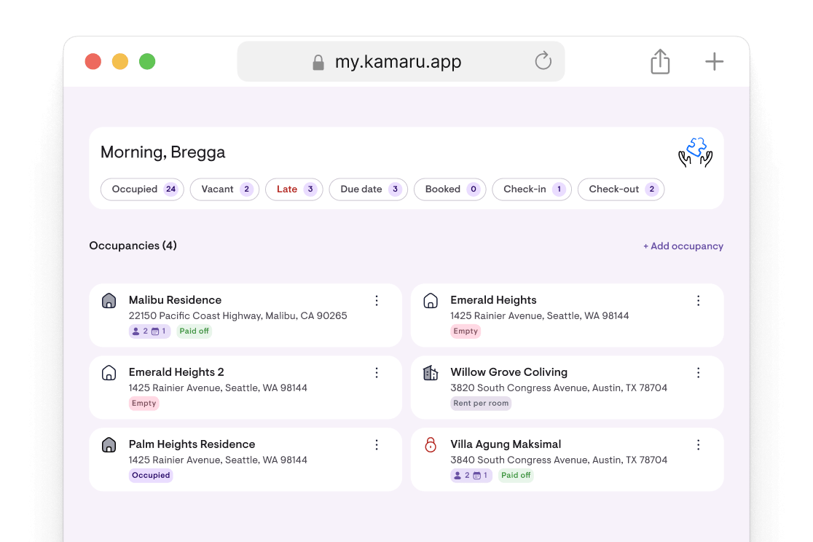Image resolution: width=813 pixels, height=542 pixels.
Task: Click the puzzle hands illustration icon
Action: point(695,152)
